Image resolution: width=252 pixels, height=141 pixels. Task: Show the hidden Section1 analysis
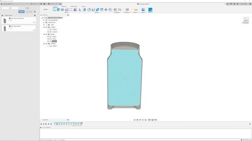(48, 30)
